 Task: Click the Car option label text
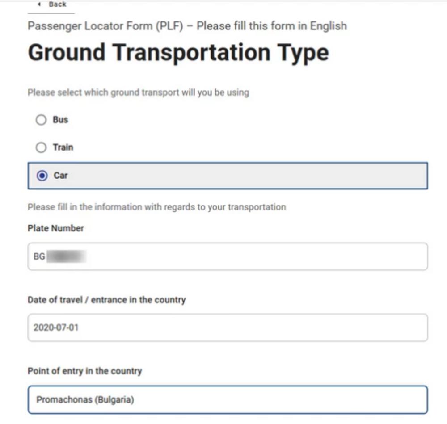click(61, 176)
